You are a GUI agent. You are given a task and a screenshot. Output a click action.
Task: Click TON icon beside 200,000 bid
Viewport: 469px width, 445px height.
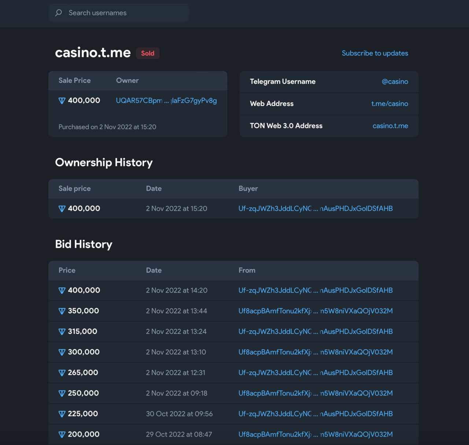pyautogui.click(x=62, y=434)
